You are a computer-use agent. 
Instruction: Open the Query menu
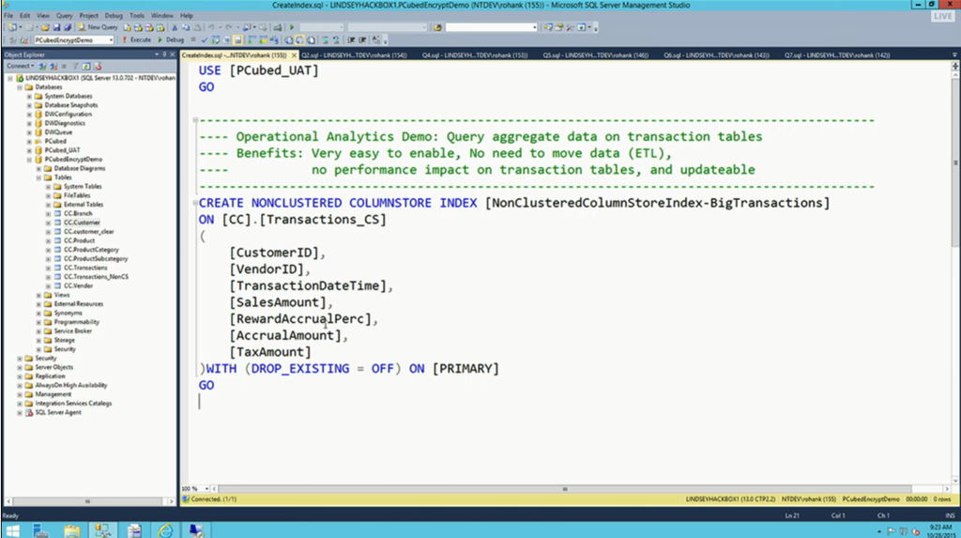coord(65,15)
